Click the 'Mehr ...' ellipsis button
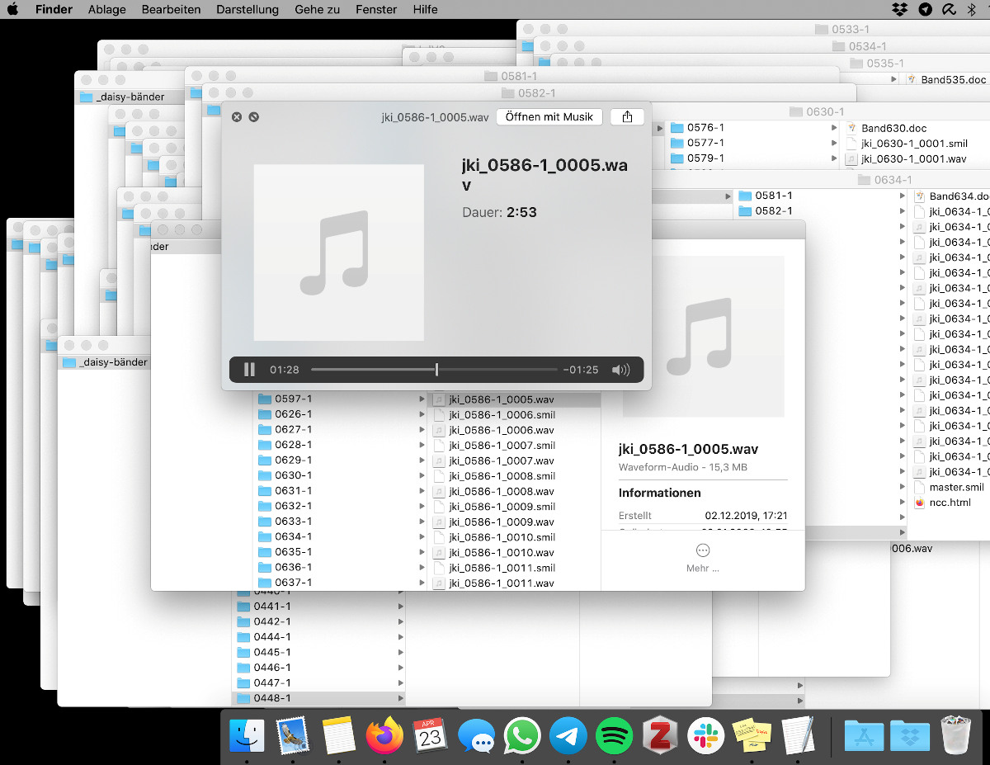 tap(703, 551)
